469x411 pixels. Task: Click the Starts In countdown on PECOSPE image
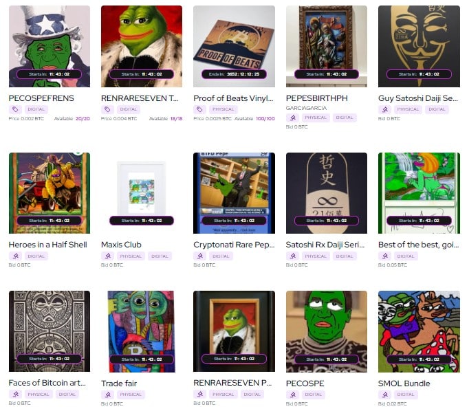click(x=327, y=359)
